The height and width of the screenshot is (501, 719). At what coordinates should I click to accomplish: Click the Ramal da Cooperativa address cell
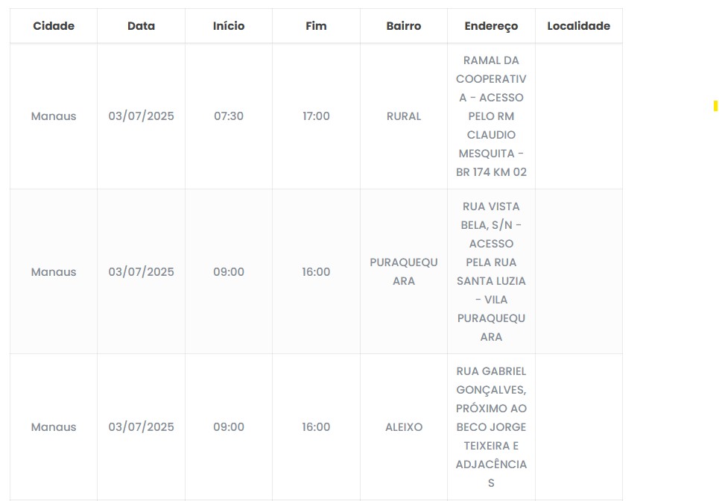pos(491,116)
